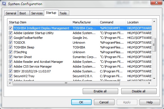Switch to the General tab
This screenshot has width=164, height=109.
pos(11,13)
